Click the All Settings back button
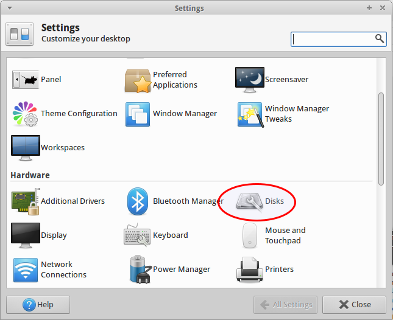 (286, 305)
